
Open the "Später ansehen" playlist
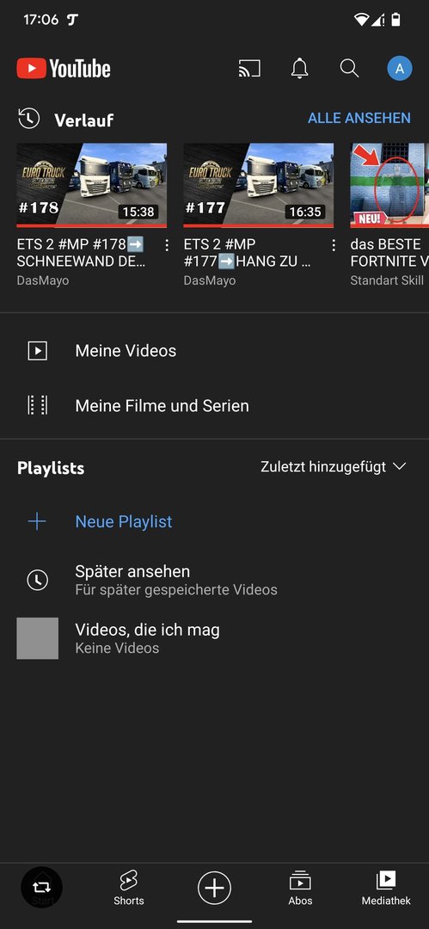[215, 580]
